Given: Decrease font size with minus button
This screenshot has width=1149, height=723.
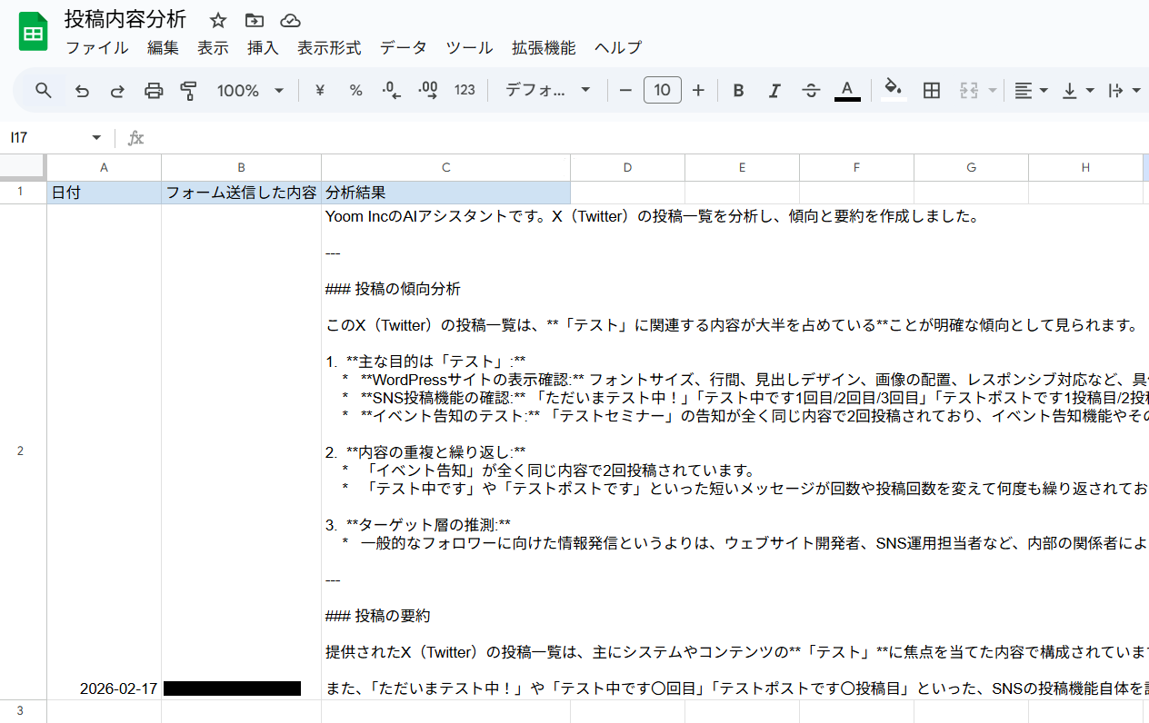Looking at the screenshot, I should tap(625, 90).
